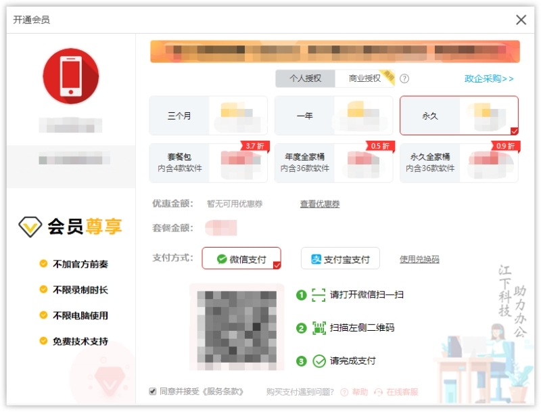This screenshot has width=541, height=412.
Task: Click the green checkmark icon beside 请完成支付
Action: click(x=319, y=361)
